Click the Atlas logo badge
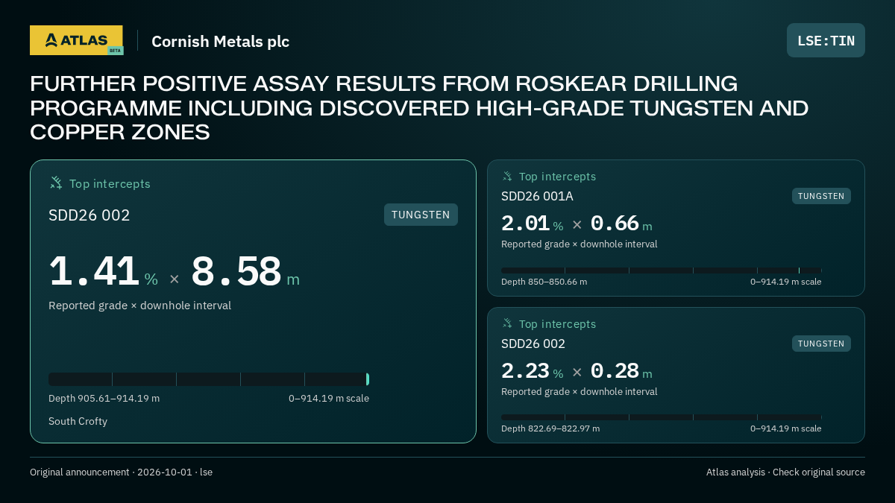The width and height of the screenshot is (895, 503). [x=76, y=40]
